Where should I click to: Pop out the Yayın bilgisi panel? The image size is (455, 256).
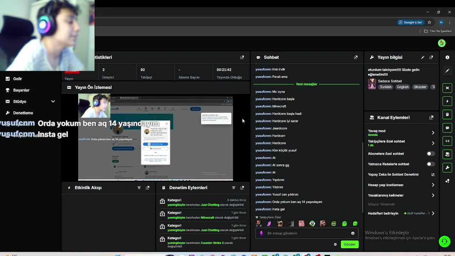(x=431, y=57)
